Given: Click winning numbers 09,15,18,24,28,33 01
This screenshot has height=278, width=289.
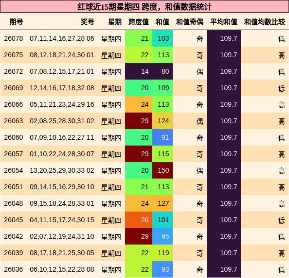Looking at the screenshot, I should 62,203.
